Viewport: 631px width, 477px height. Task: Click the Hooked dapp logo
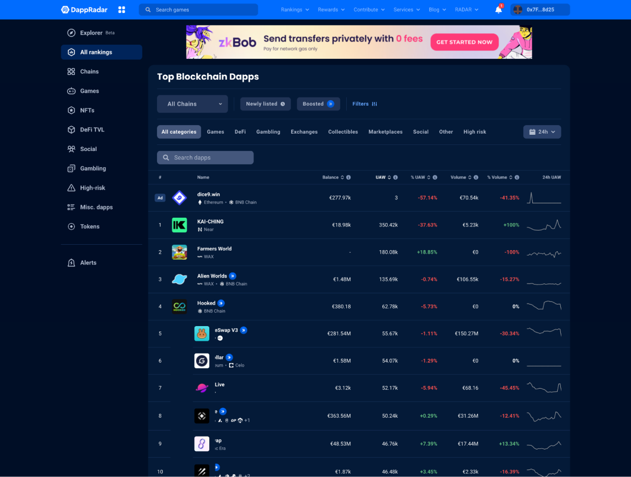[180, 307]
